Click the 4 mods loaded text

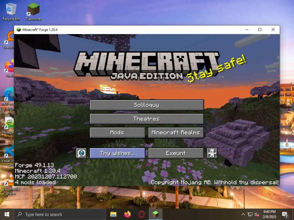tap(35, 182)
